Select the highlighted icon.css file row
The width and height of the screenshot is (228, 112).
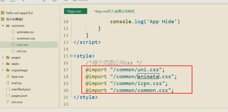29,45
